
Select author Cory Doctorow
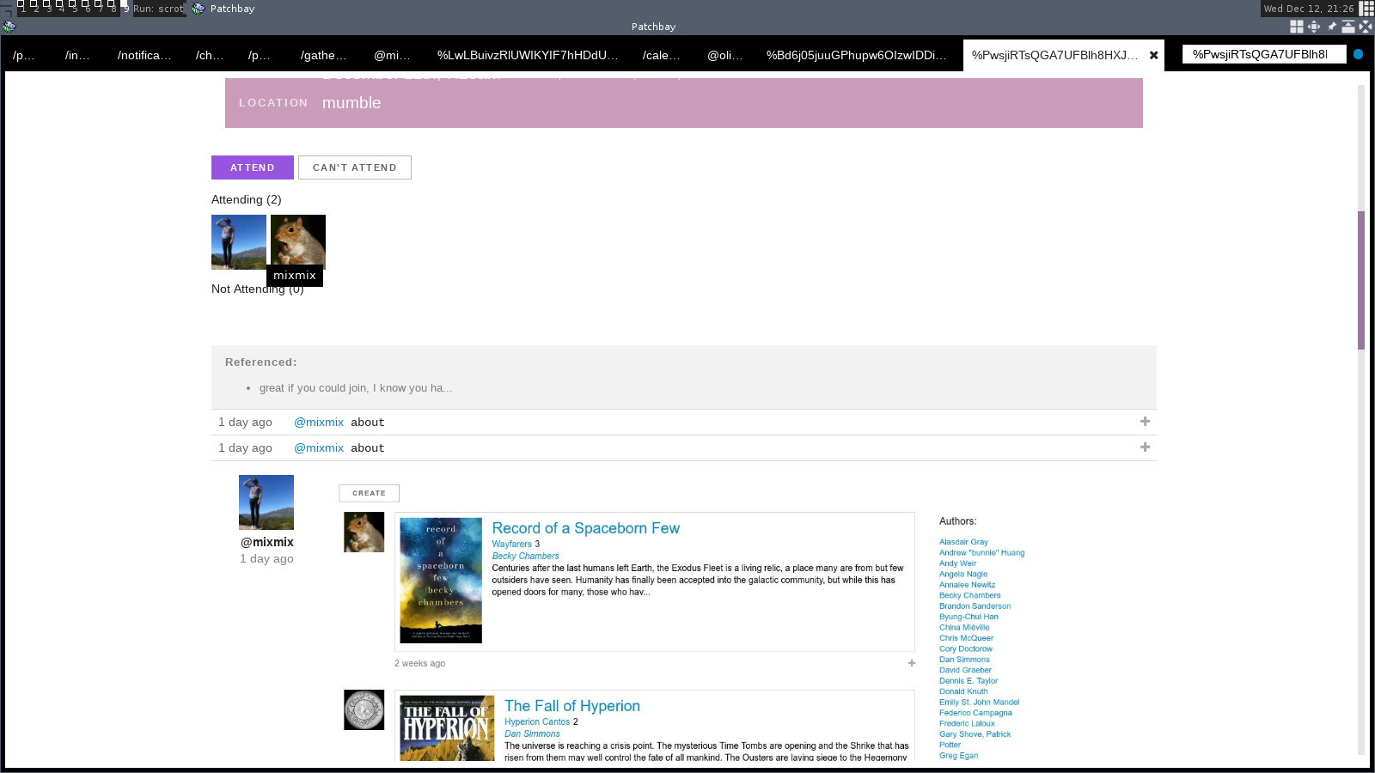pyautogui.click(x=966, y=649)
